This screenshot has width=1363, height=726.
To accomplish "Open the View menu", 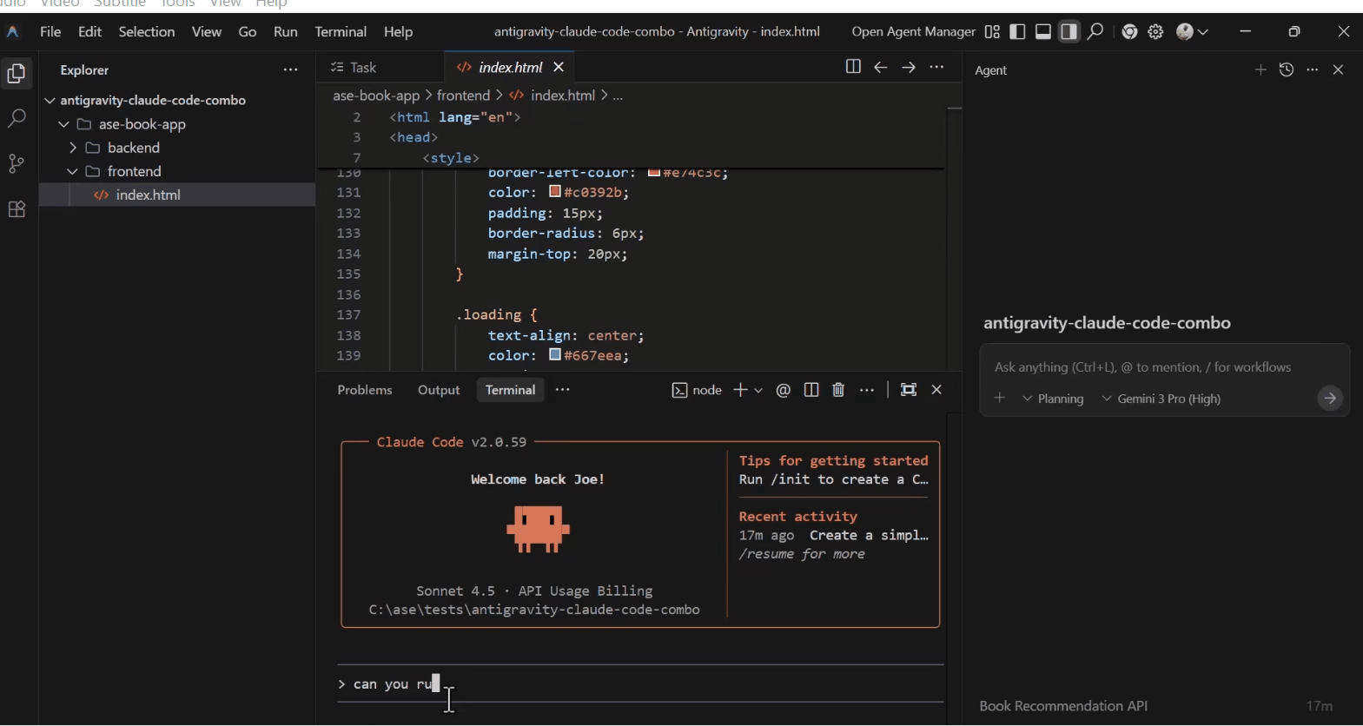I will pos(207,32).
